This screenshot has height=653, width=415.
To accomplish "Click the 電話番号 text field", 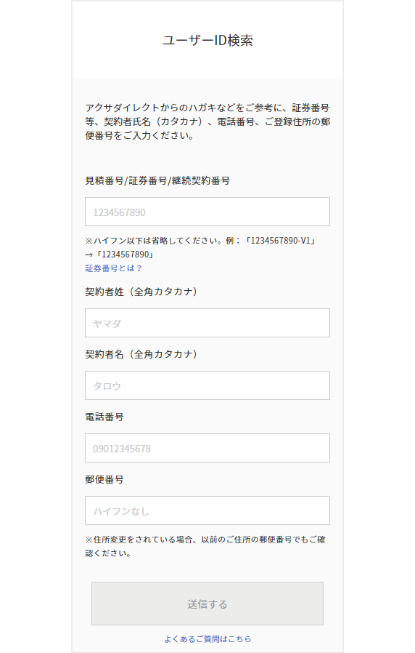I will 207,448.
